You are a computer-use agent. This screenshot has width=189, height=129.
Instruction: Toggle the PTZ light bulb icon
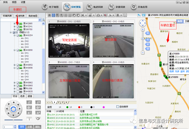click(29, 119)
